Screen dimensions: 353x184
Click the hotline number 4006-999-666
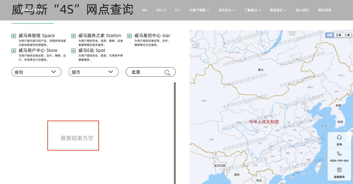tap(339, 161)
